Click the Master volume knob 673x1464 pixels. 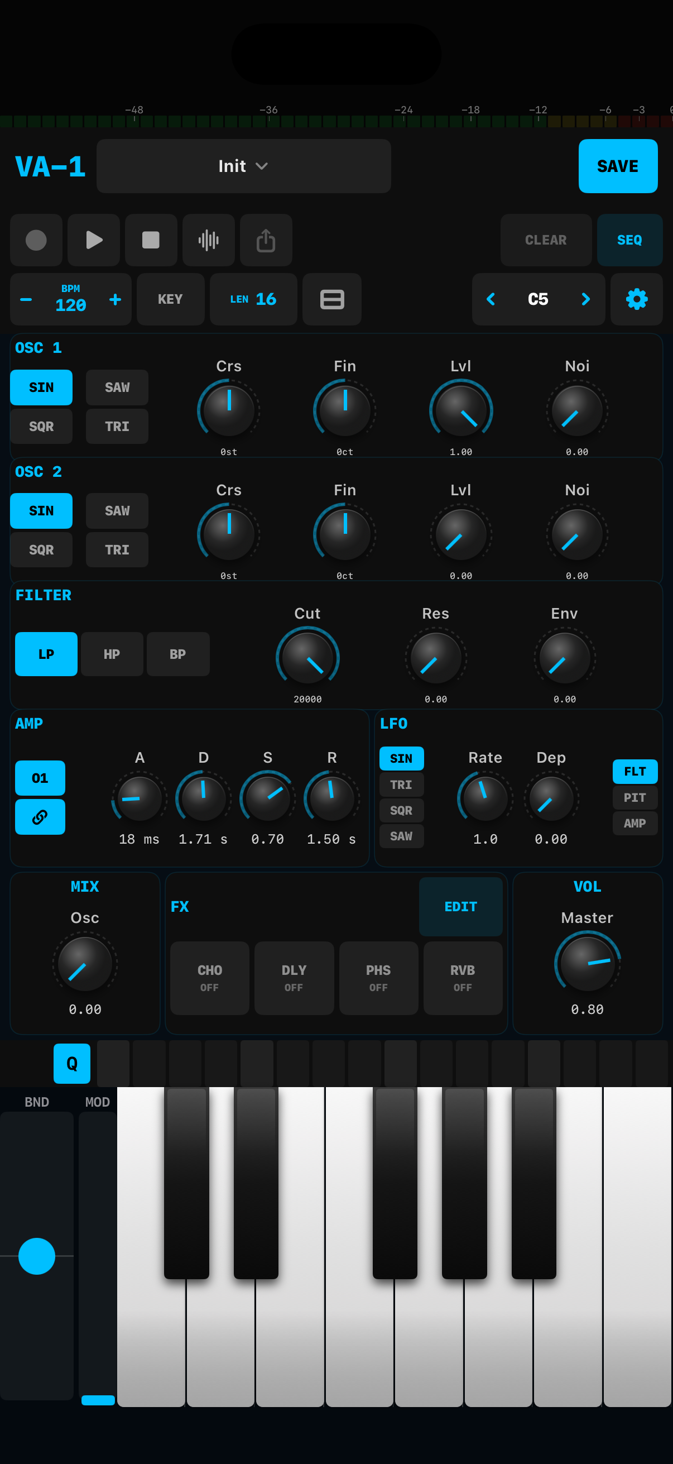tap(587, 964)
